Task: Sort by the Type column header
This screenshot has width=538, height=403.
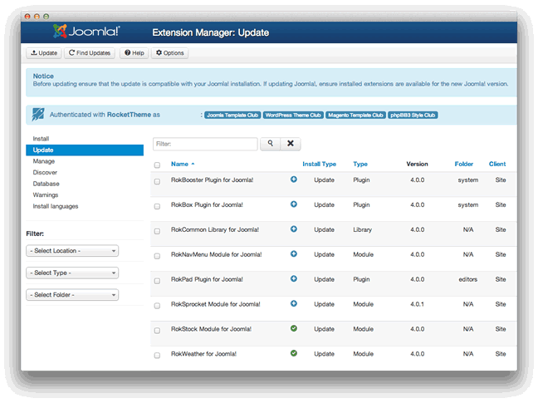Action: pyautogui.click(x=360, y=164)
